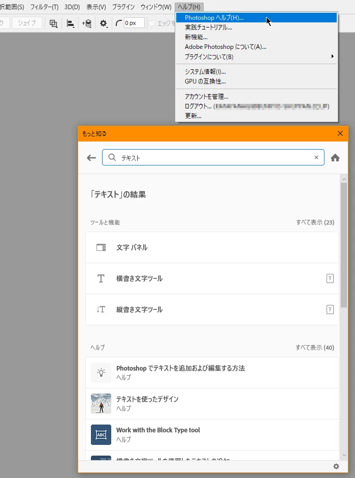Choose ログアウト... menu entry
355x478 pixels.
point(256,106)
